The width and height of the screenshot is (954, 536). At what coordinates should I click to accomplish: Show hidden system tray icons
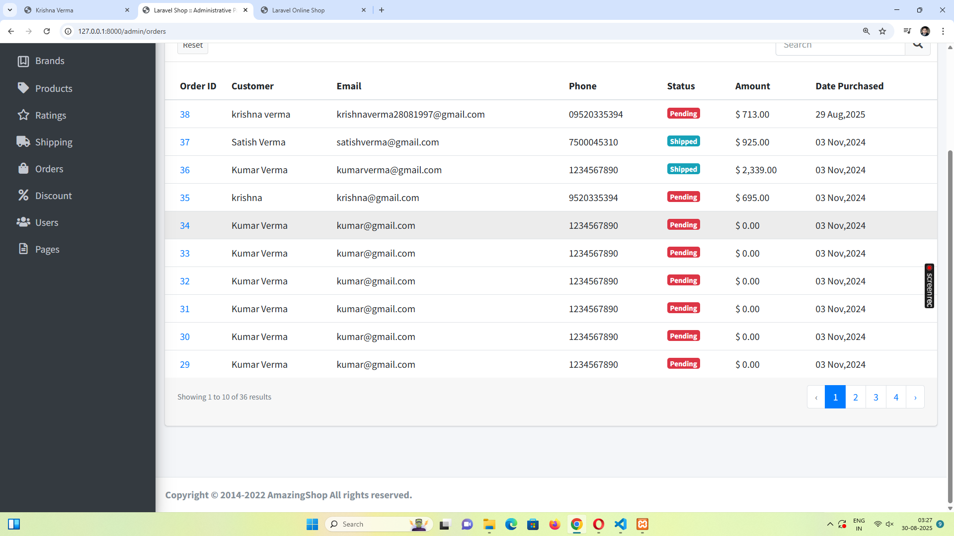[830, 524]
